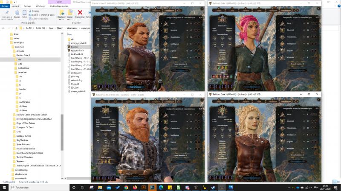The height and width of the screenshot is (191, 341).
Task: Open Chrome from the taskbar
Action: click(x=126, y=188)
